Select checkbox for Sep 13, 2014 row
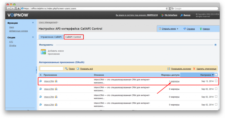 (x=216, y=81)
